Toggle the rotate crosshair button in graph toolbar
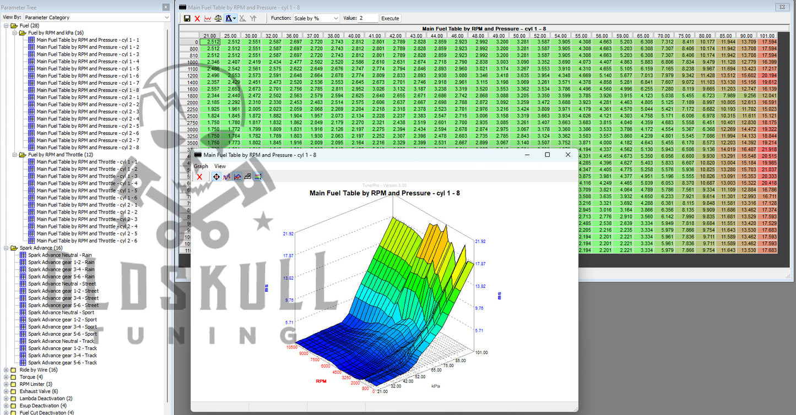This screenshot has width=796, height=415. (x=216, y=177)
